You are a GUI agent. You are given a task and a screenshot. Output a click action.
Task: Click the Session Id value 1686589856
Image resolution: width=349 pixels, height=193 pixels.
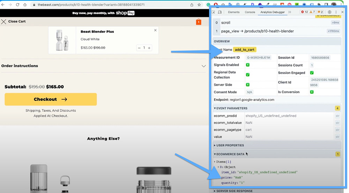[320, 58]
